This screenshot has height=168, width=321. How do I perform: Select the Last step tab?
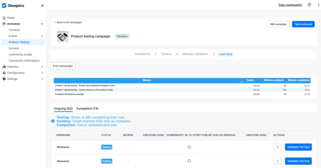click(226, 54)
